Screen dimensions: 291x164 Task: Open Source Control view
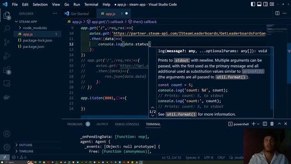[x=7, y=42]
